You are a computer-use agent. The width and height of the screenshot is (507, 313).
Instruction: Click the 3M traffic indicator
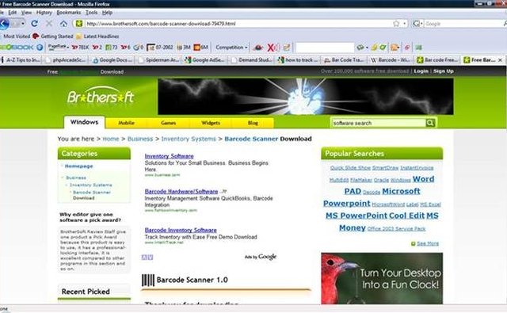click(184, 48)
